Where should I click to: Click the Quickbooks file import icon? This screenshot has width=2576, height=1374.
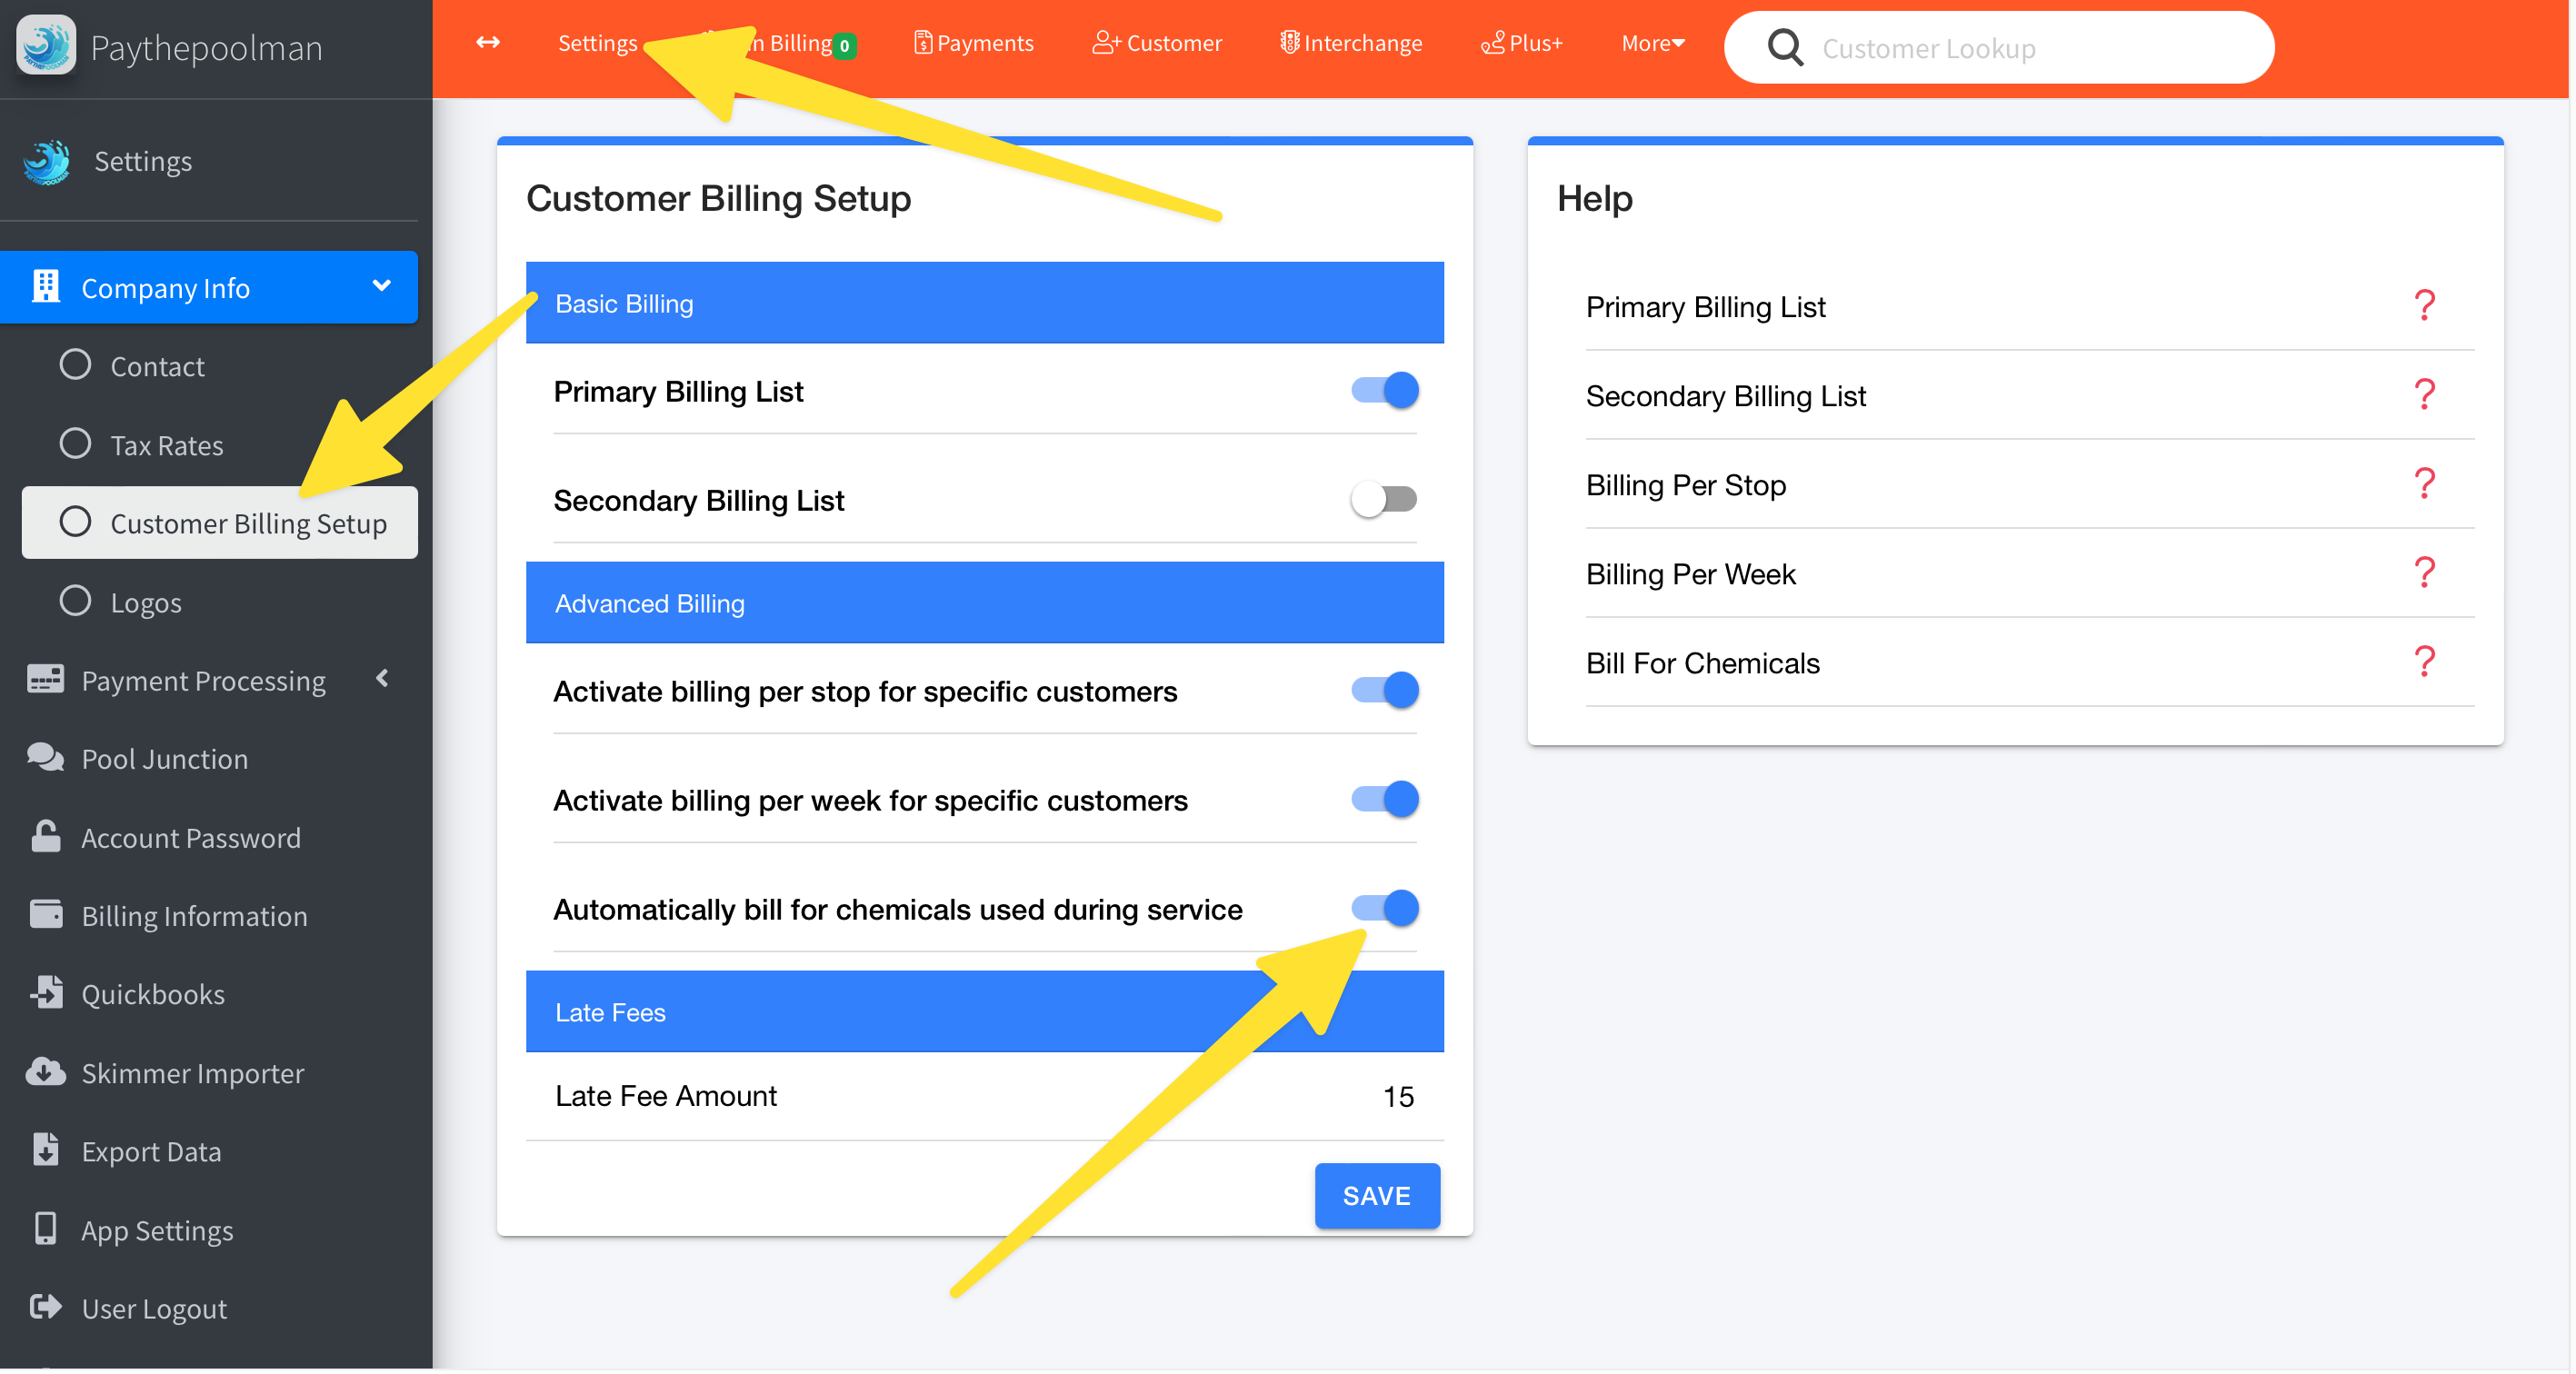tap(46, 992)
